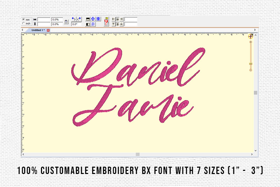This screenshot has width=280, height=187.
Task: Click the tab strip left scroll arrow
Action: pyautogui.click(x=22, y=30)
